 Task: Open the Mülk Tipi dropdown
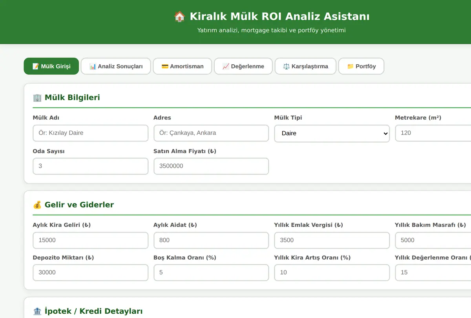(332, 133)
